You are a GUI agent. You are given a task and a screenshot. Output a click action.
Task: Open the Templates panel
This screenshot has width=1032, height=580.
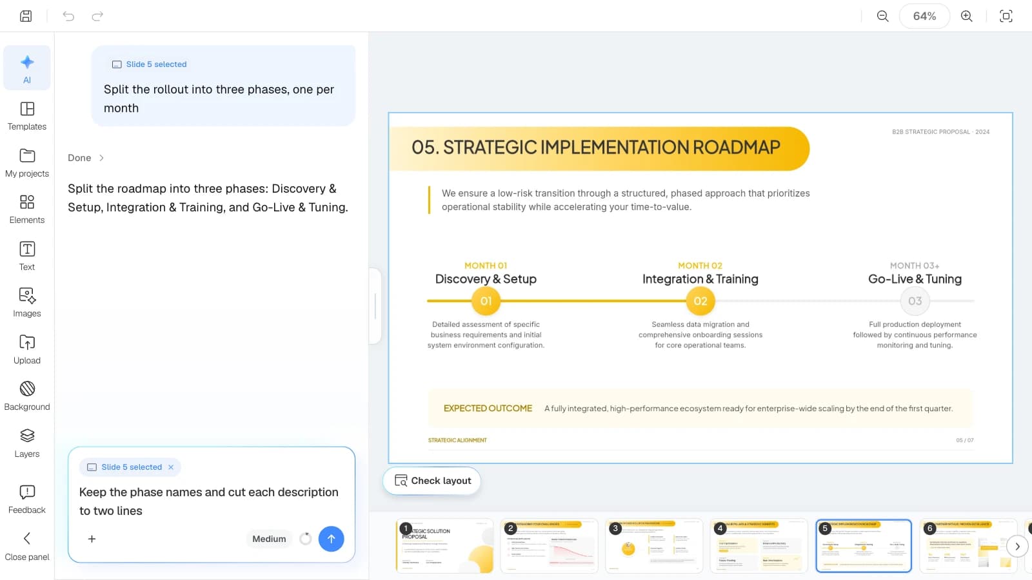[x=27, y=116]
